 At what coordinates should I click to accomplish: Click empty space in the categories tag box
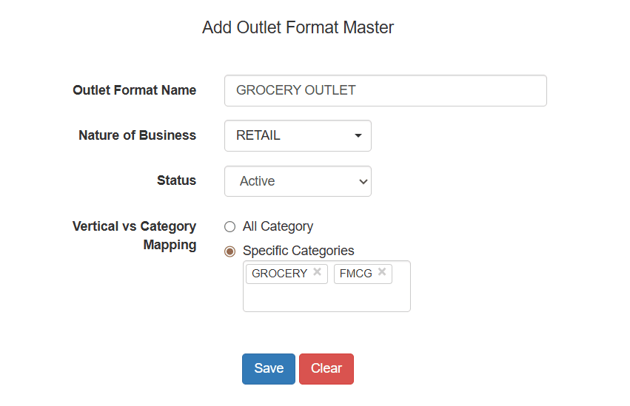click(326, 298)
